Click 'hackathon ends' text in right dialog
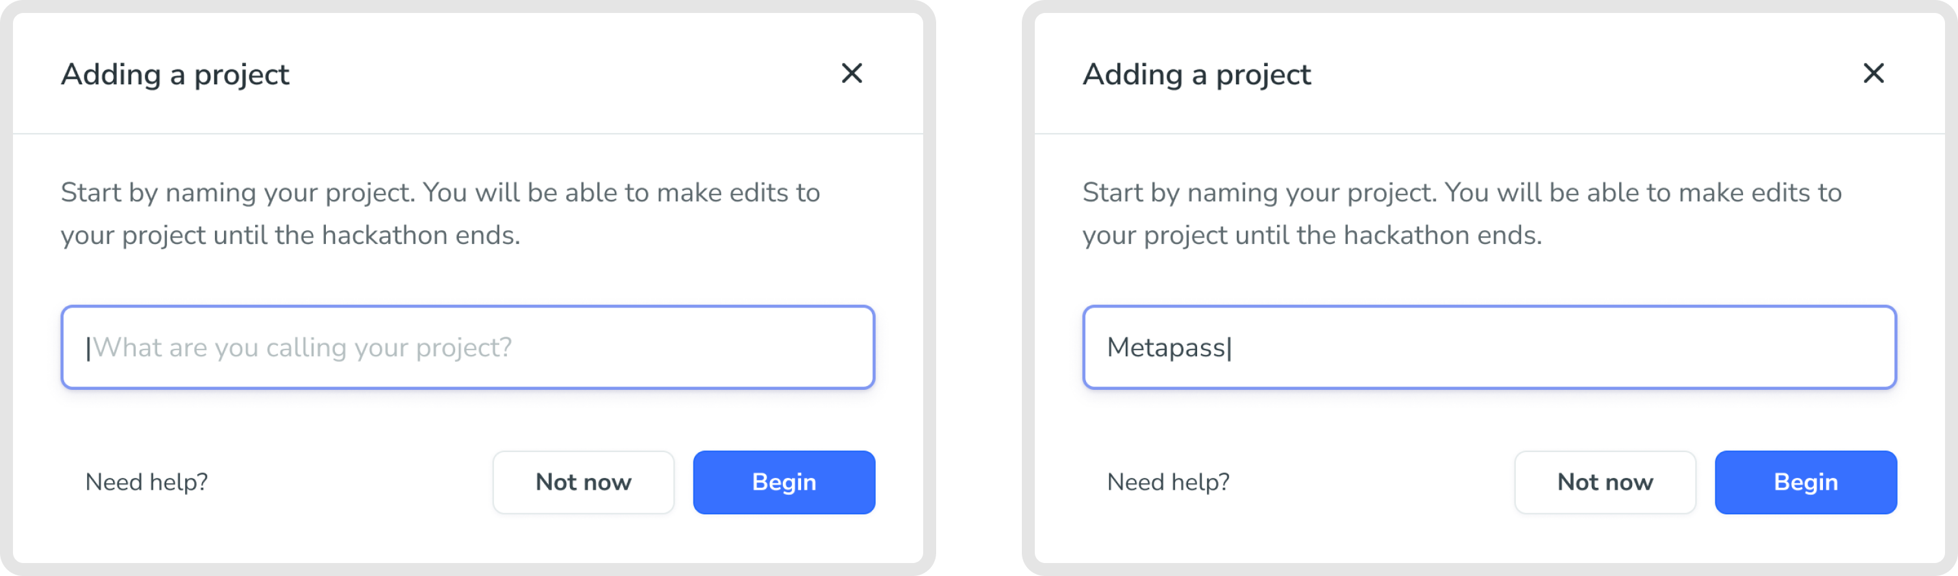Screen dimensions: 1958x576 1441,235
